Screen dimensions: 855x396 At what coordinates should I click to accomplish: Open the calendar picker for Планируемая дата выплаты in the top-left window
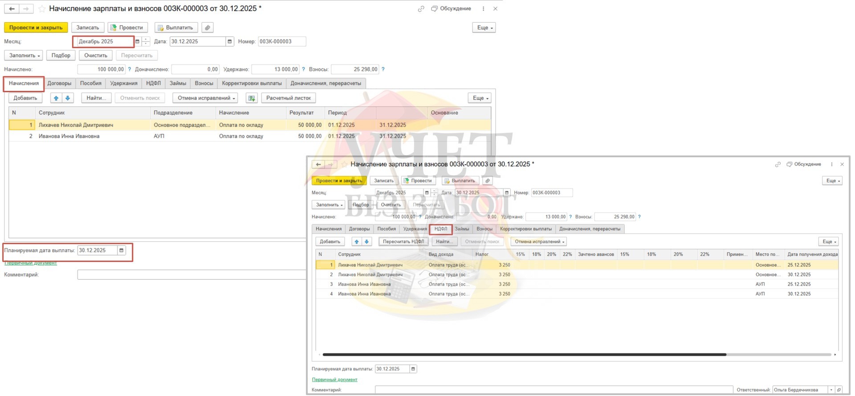coord(121,250)
